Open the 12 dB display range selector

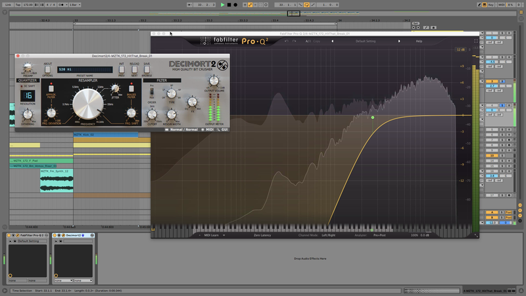coord(461,50)
